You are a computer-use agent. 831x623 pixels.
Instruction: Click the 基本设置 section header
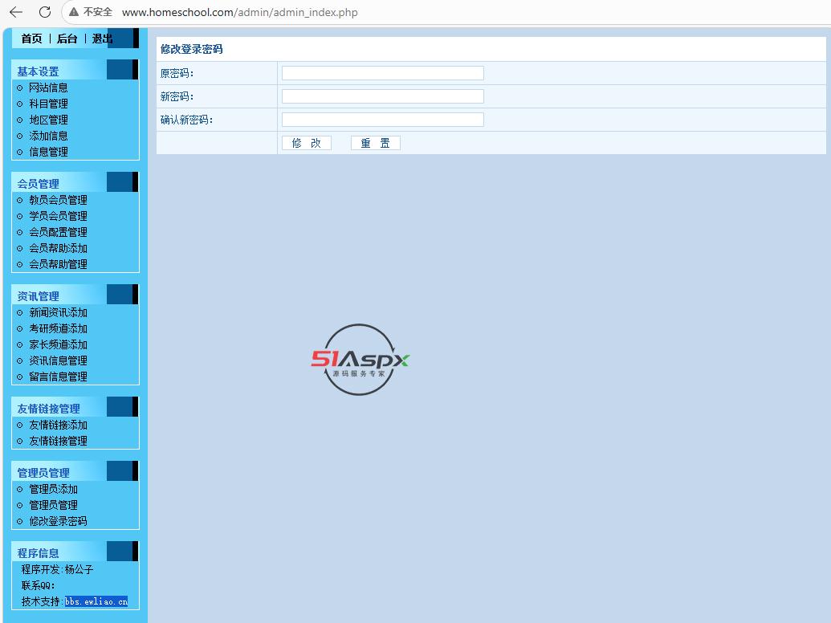click(39, 71)
